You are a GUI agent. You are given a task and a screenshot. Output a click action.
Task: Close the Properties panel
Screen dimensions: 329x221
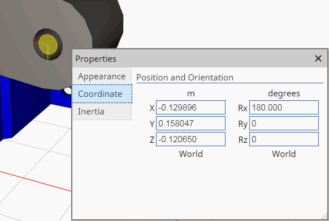click(318, 58)
